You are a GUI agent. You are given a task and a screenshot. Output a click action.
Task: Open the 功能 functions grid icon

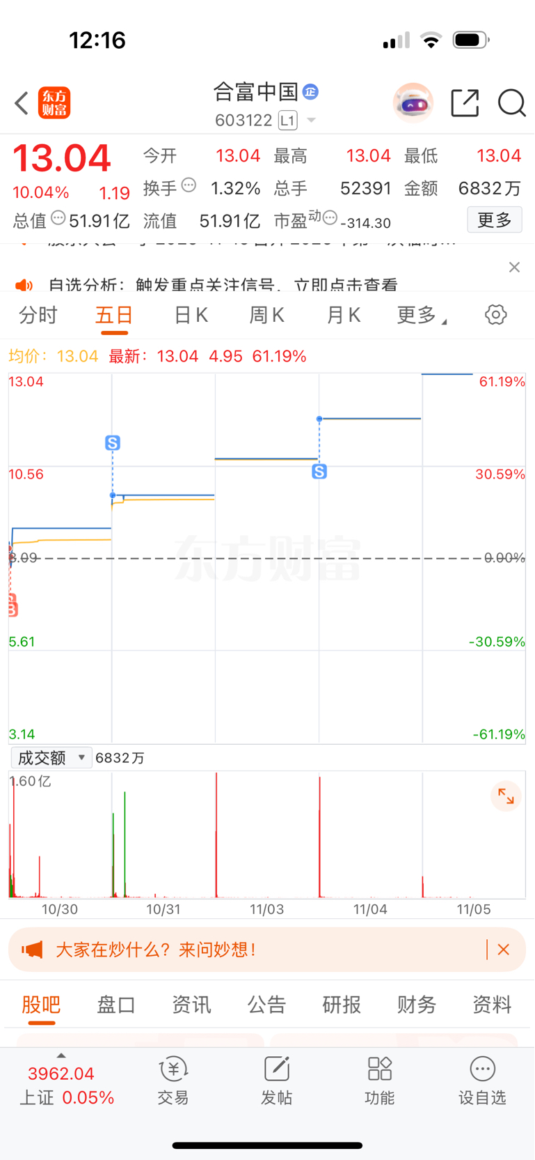pos(379,1081)
